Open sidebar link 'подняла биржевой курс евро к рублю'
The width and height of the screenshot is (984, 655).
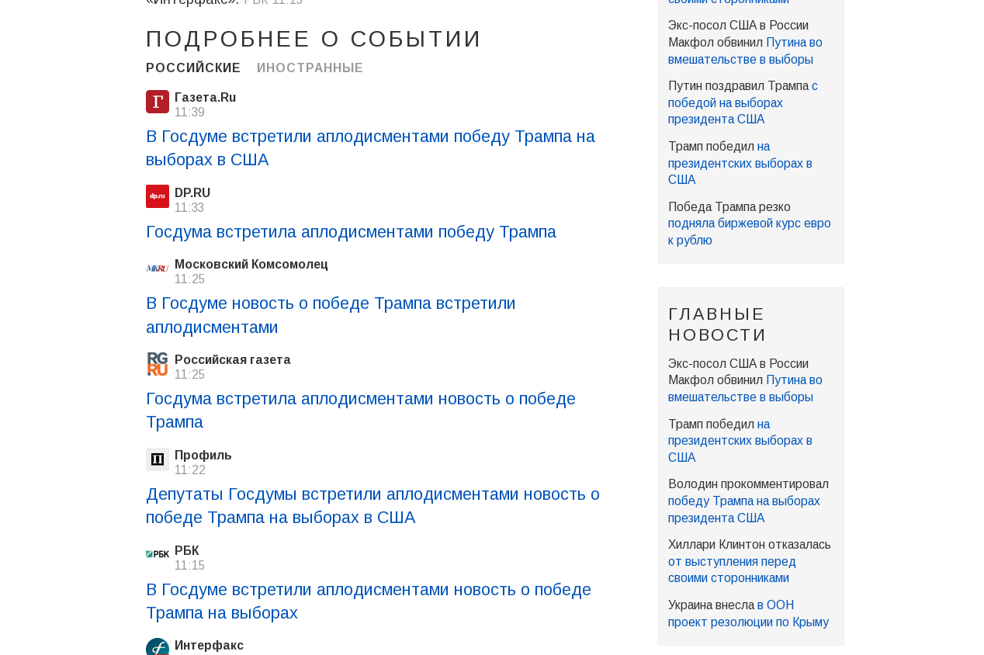[x=750, y=232]
